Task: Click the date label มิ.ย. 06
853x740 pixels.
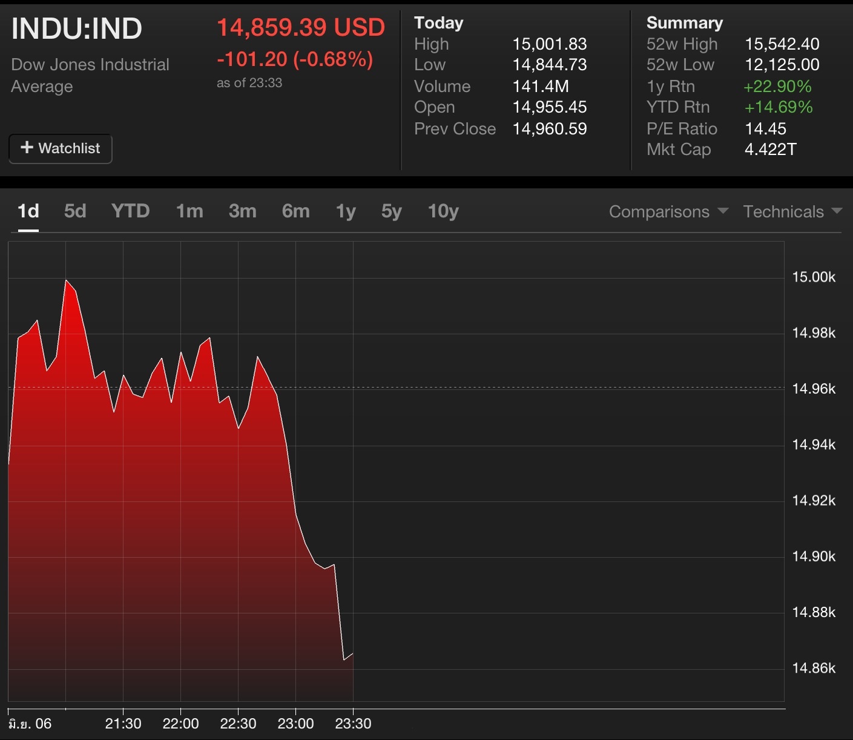Action: click(x=30, y=724)
